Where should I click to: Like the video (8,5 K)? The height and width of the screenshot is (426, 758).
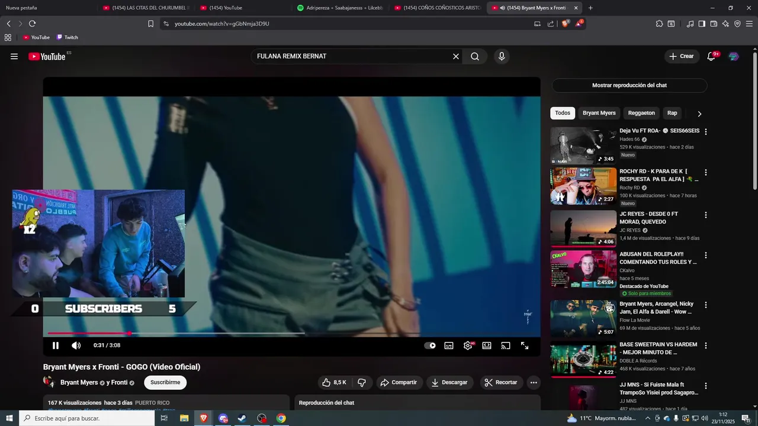point(335,382)
